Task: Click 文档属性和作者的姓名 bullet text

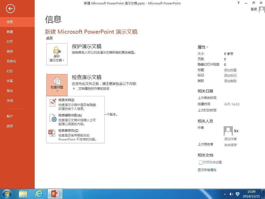Action: (x=94, y=89)
